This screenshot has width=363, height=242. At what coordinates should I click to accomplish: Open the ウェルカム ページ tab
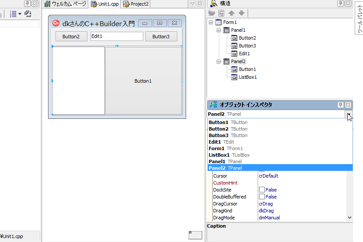pos(65,4)
